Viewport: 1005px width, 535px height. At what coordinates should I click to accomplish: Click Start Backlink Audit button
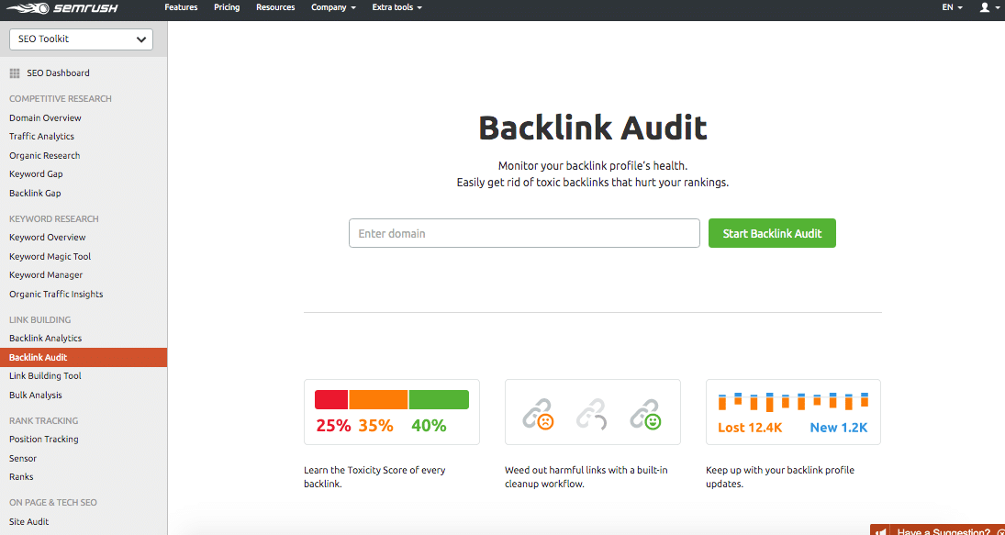[773, 233]
